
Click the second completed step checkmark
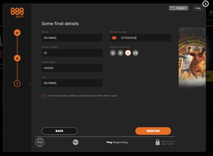pos(17,58)
